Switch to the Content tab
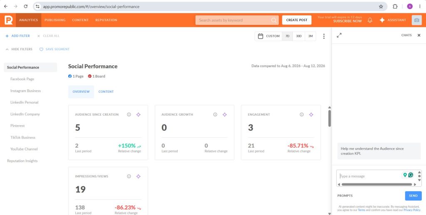The width and height of the screenshot is (426, 215). 106,92
